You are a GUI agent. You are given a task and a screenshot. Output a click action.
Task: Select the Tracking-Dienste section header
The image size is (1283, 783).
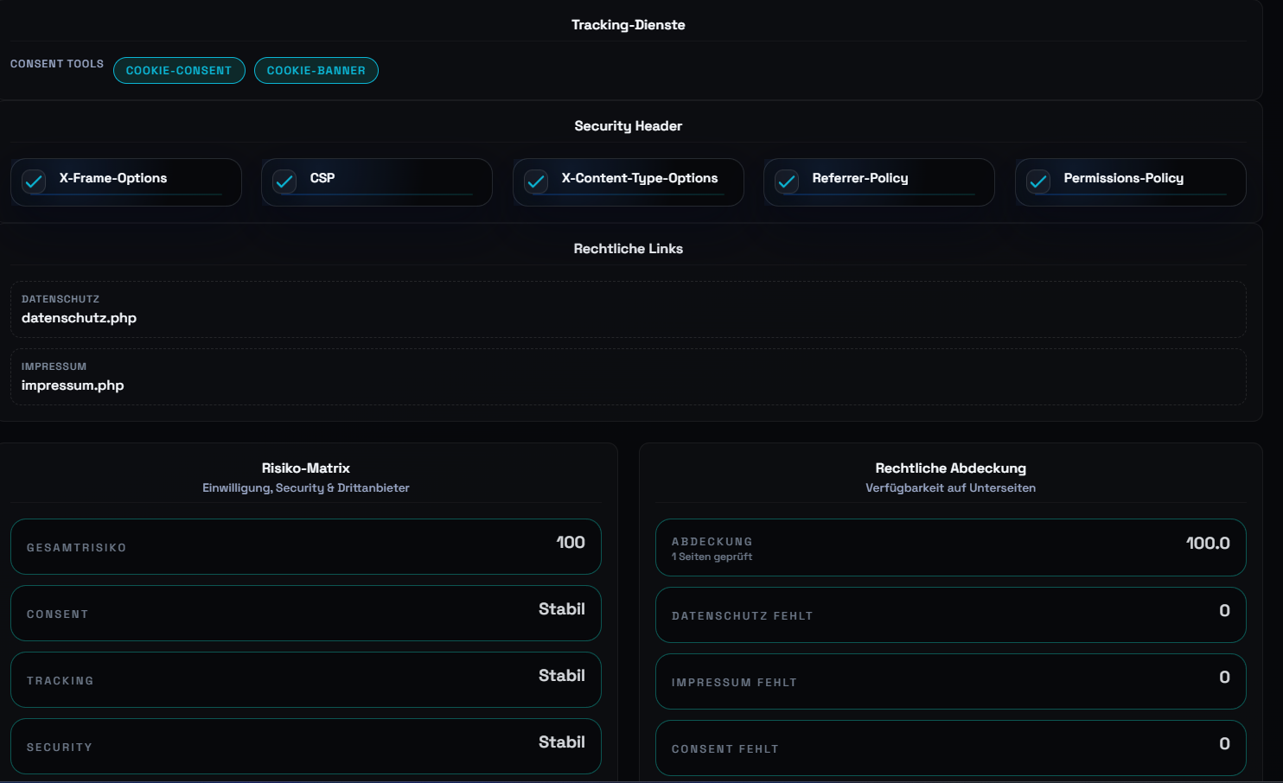[x=628, y=24]
